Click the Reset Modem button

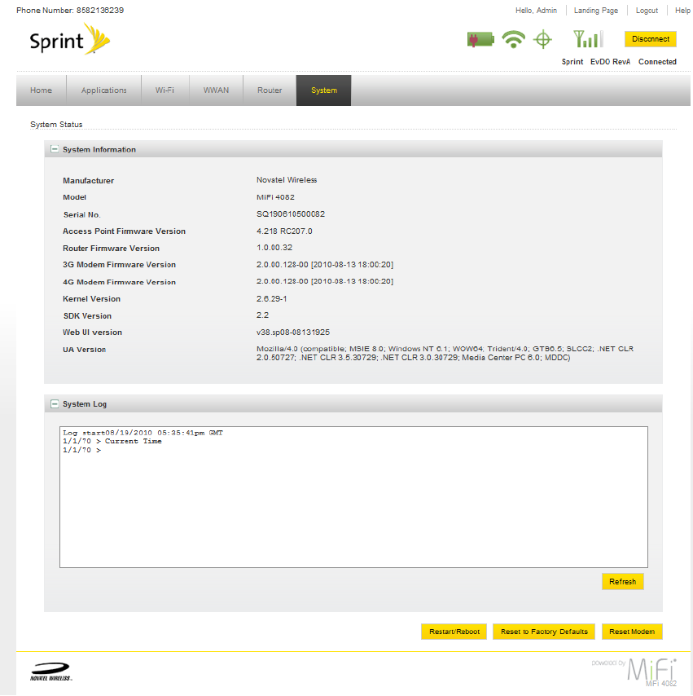tap(632, 632)
